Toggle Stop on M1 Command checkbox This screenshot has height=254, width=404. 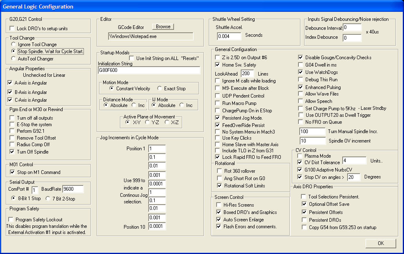pos(12,172)
